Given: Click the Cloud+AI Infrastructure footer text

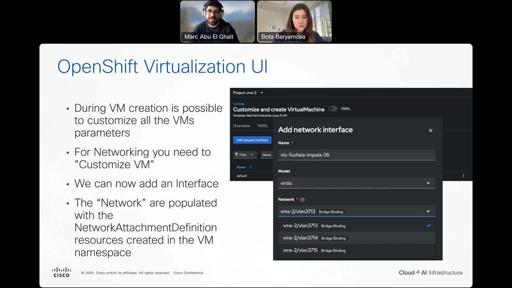Looking at the screenshot, I should pyautogui.click(x=430, y=272).
